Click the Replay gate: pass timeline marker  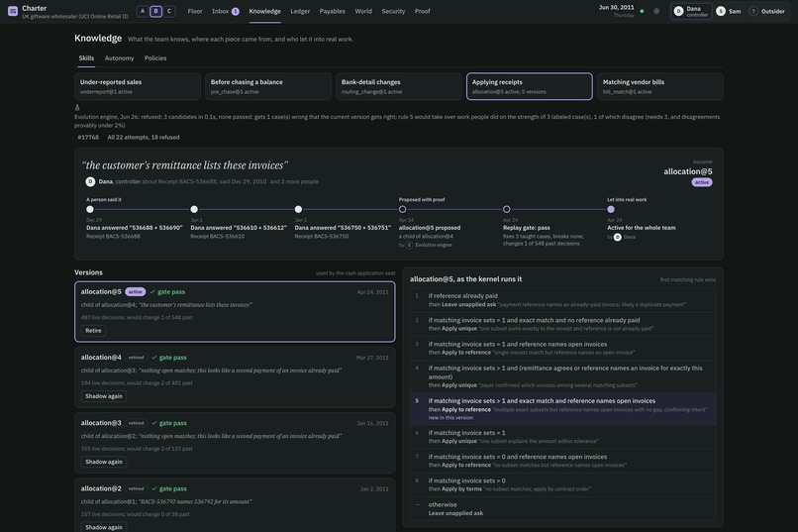point(506,209)
